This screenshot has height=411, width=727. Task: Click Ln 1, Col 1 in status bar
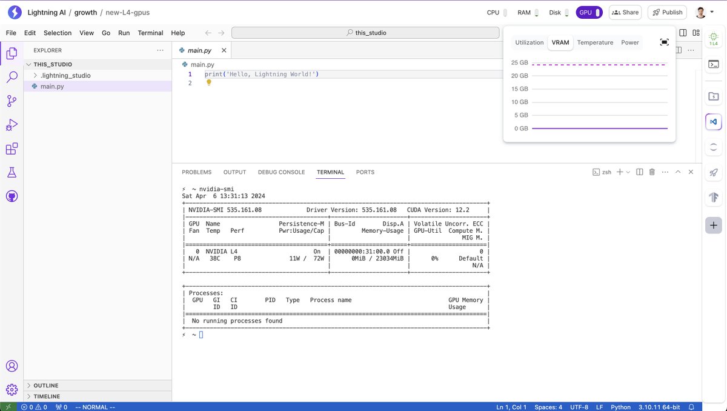511,407
